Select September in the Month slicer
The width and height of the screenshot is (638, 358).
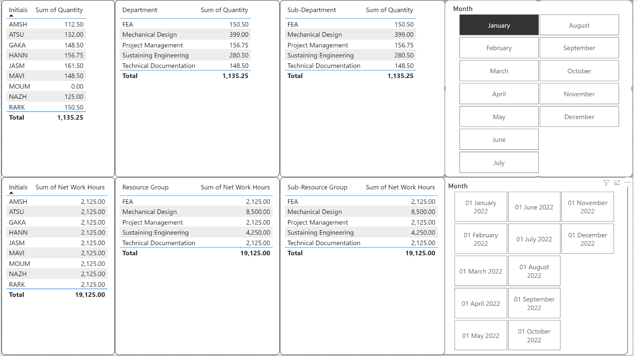click(x=579, y=48)
